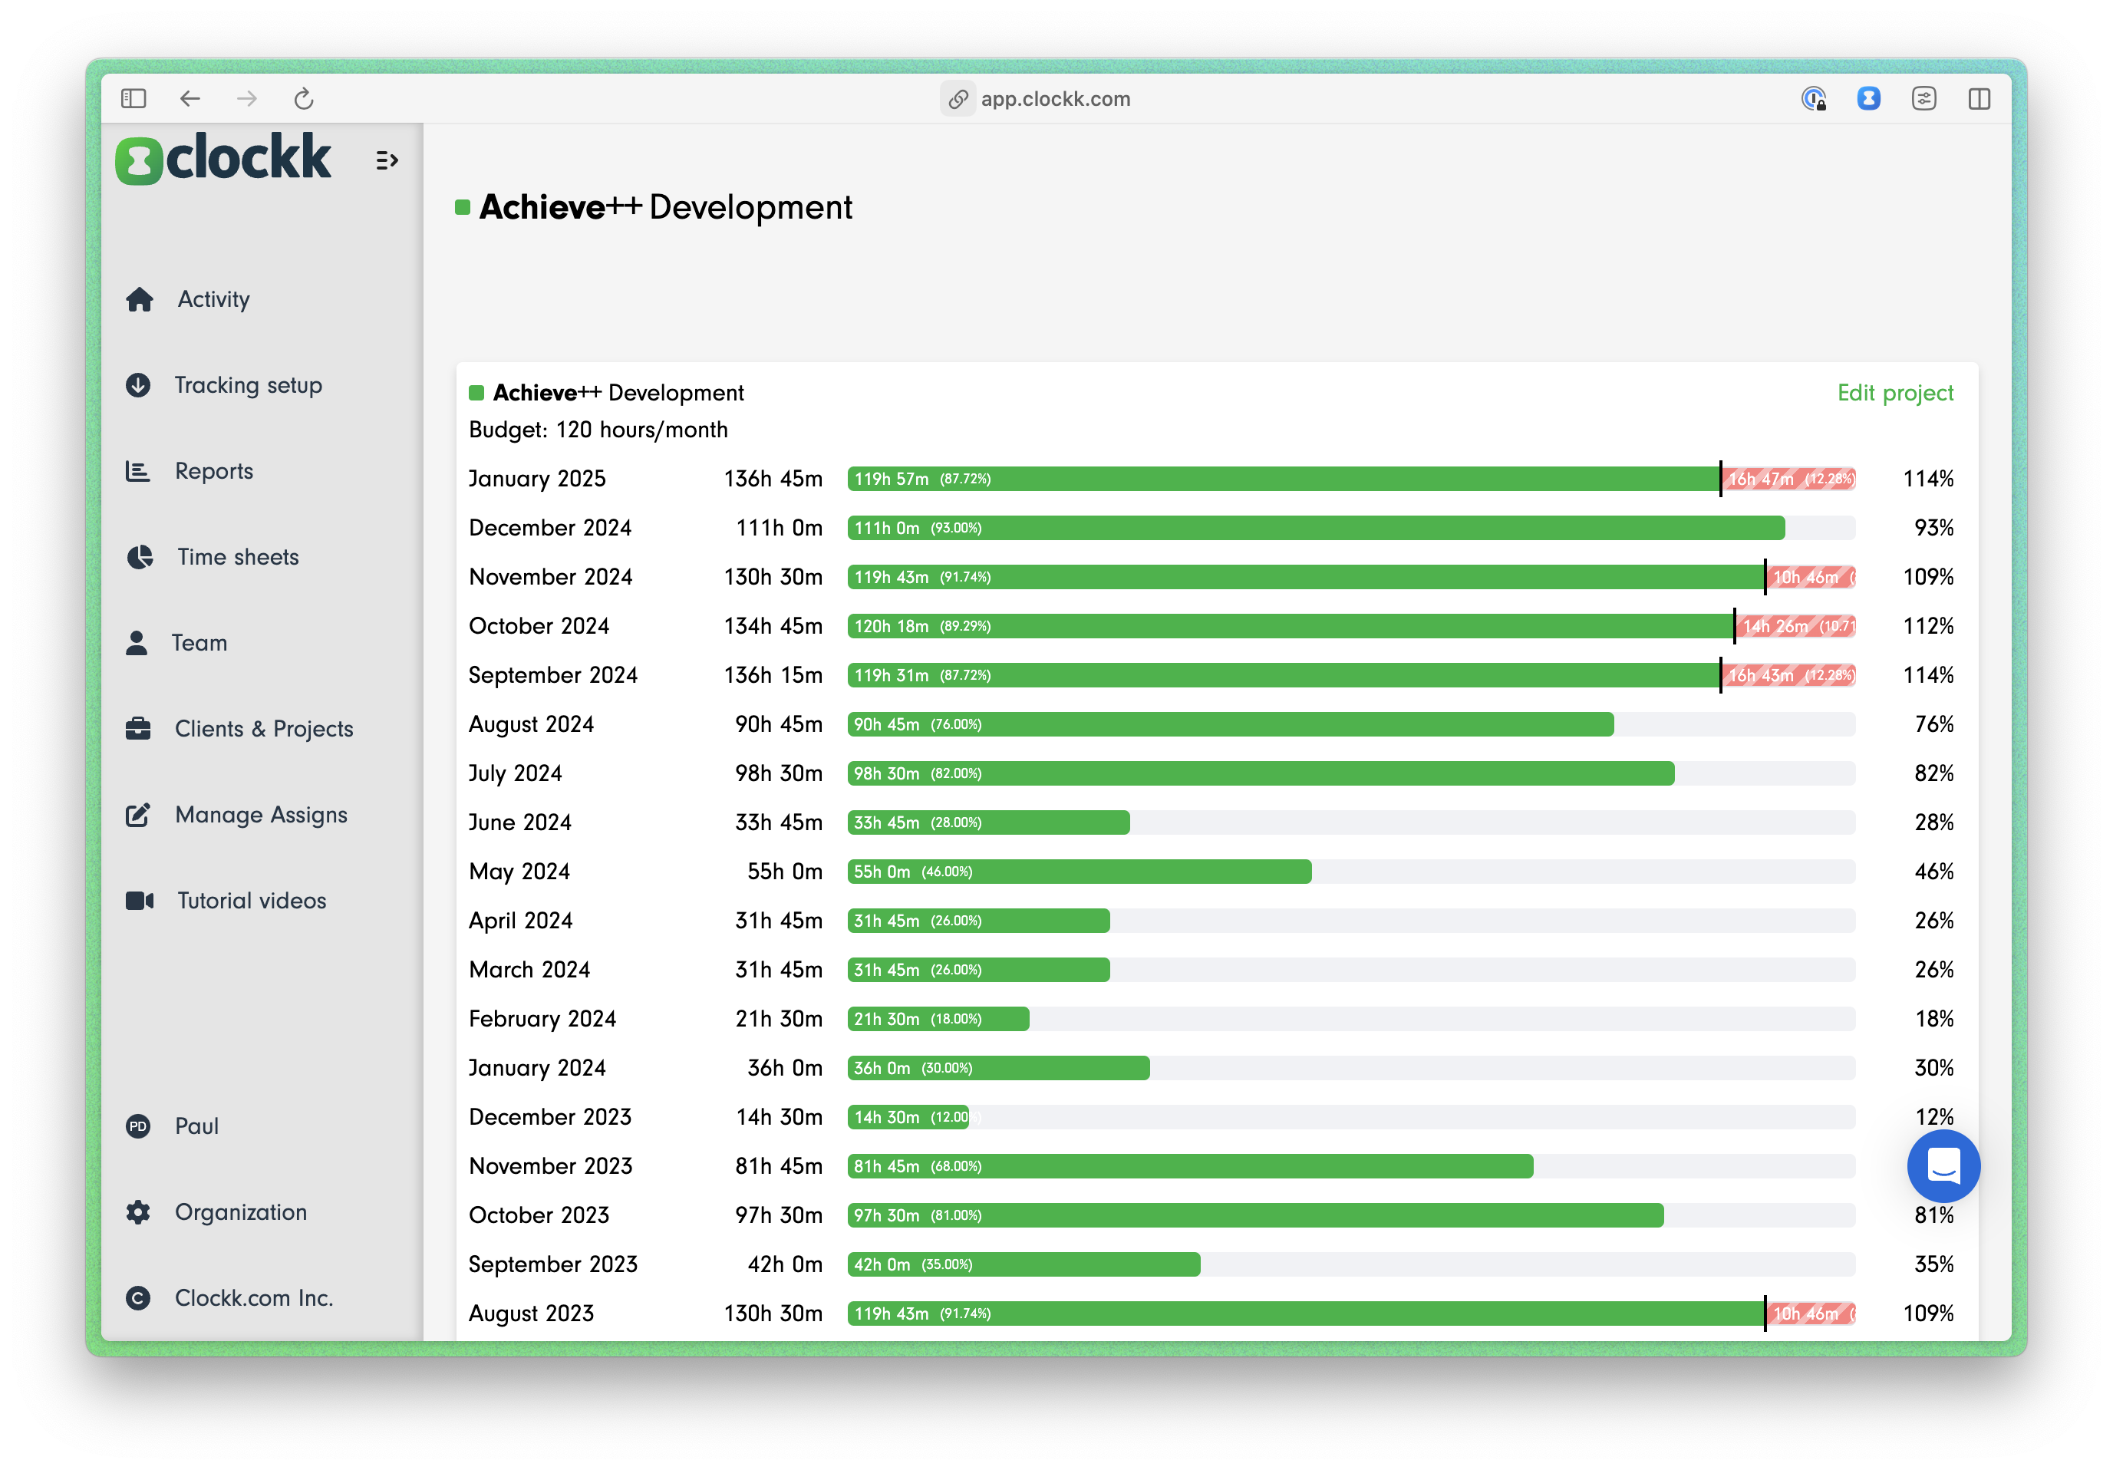Open browser page settings icon
The width and height of the screenshot is (2113, 1470).
point(1923,98)
